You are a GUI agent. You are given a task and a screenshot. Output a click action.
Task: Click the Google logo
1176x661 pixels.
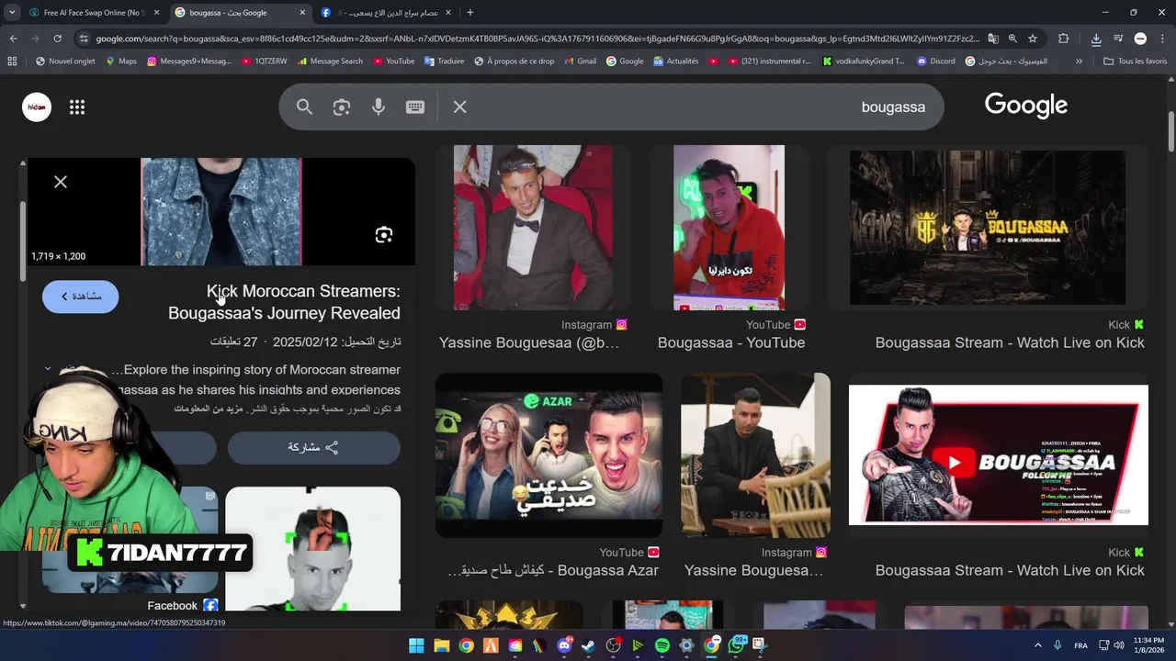(x=1026, y=106)
